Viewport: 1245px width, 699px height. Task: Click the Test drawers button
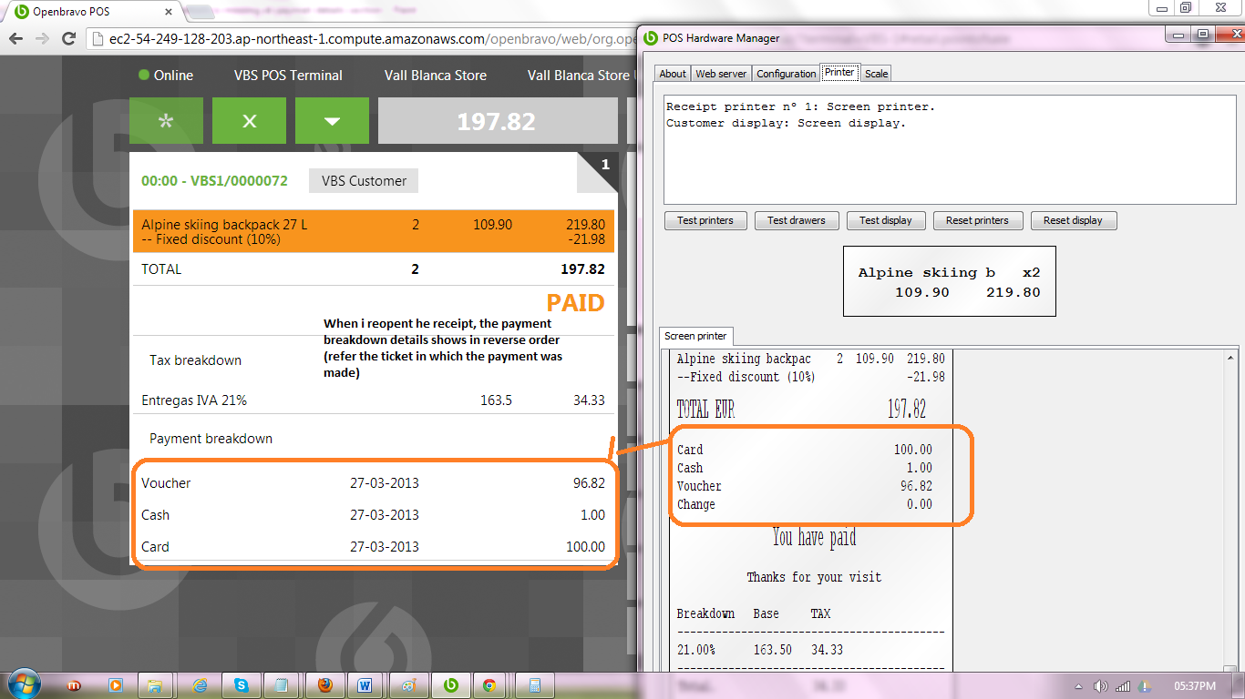pyautogui.click(x=796, y=220)
